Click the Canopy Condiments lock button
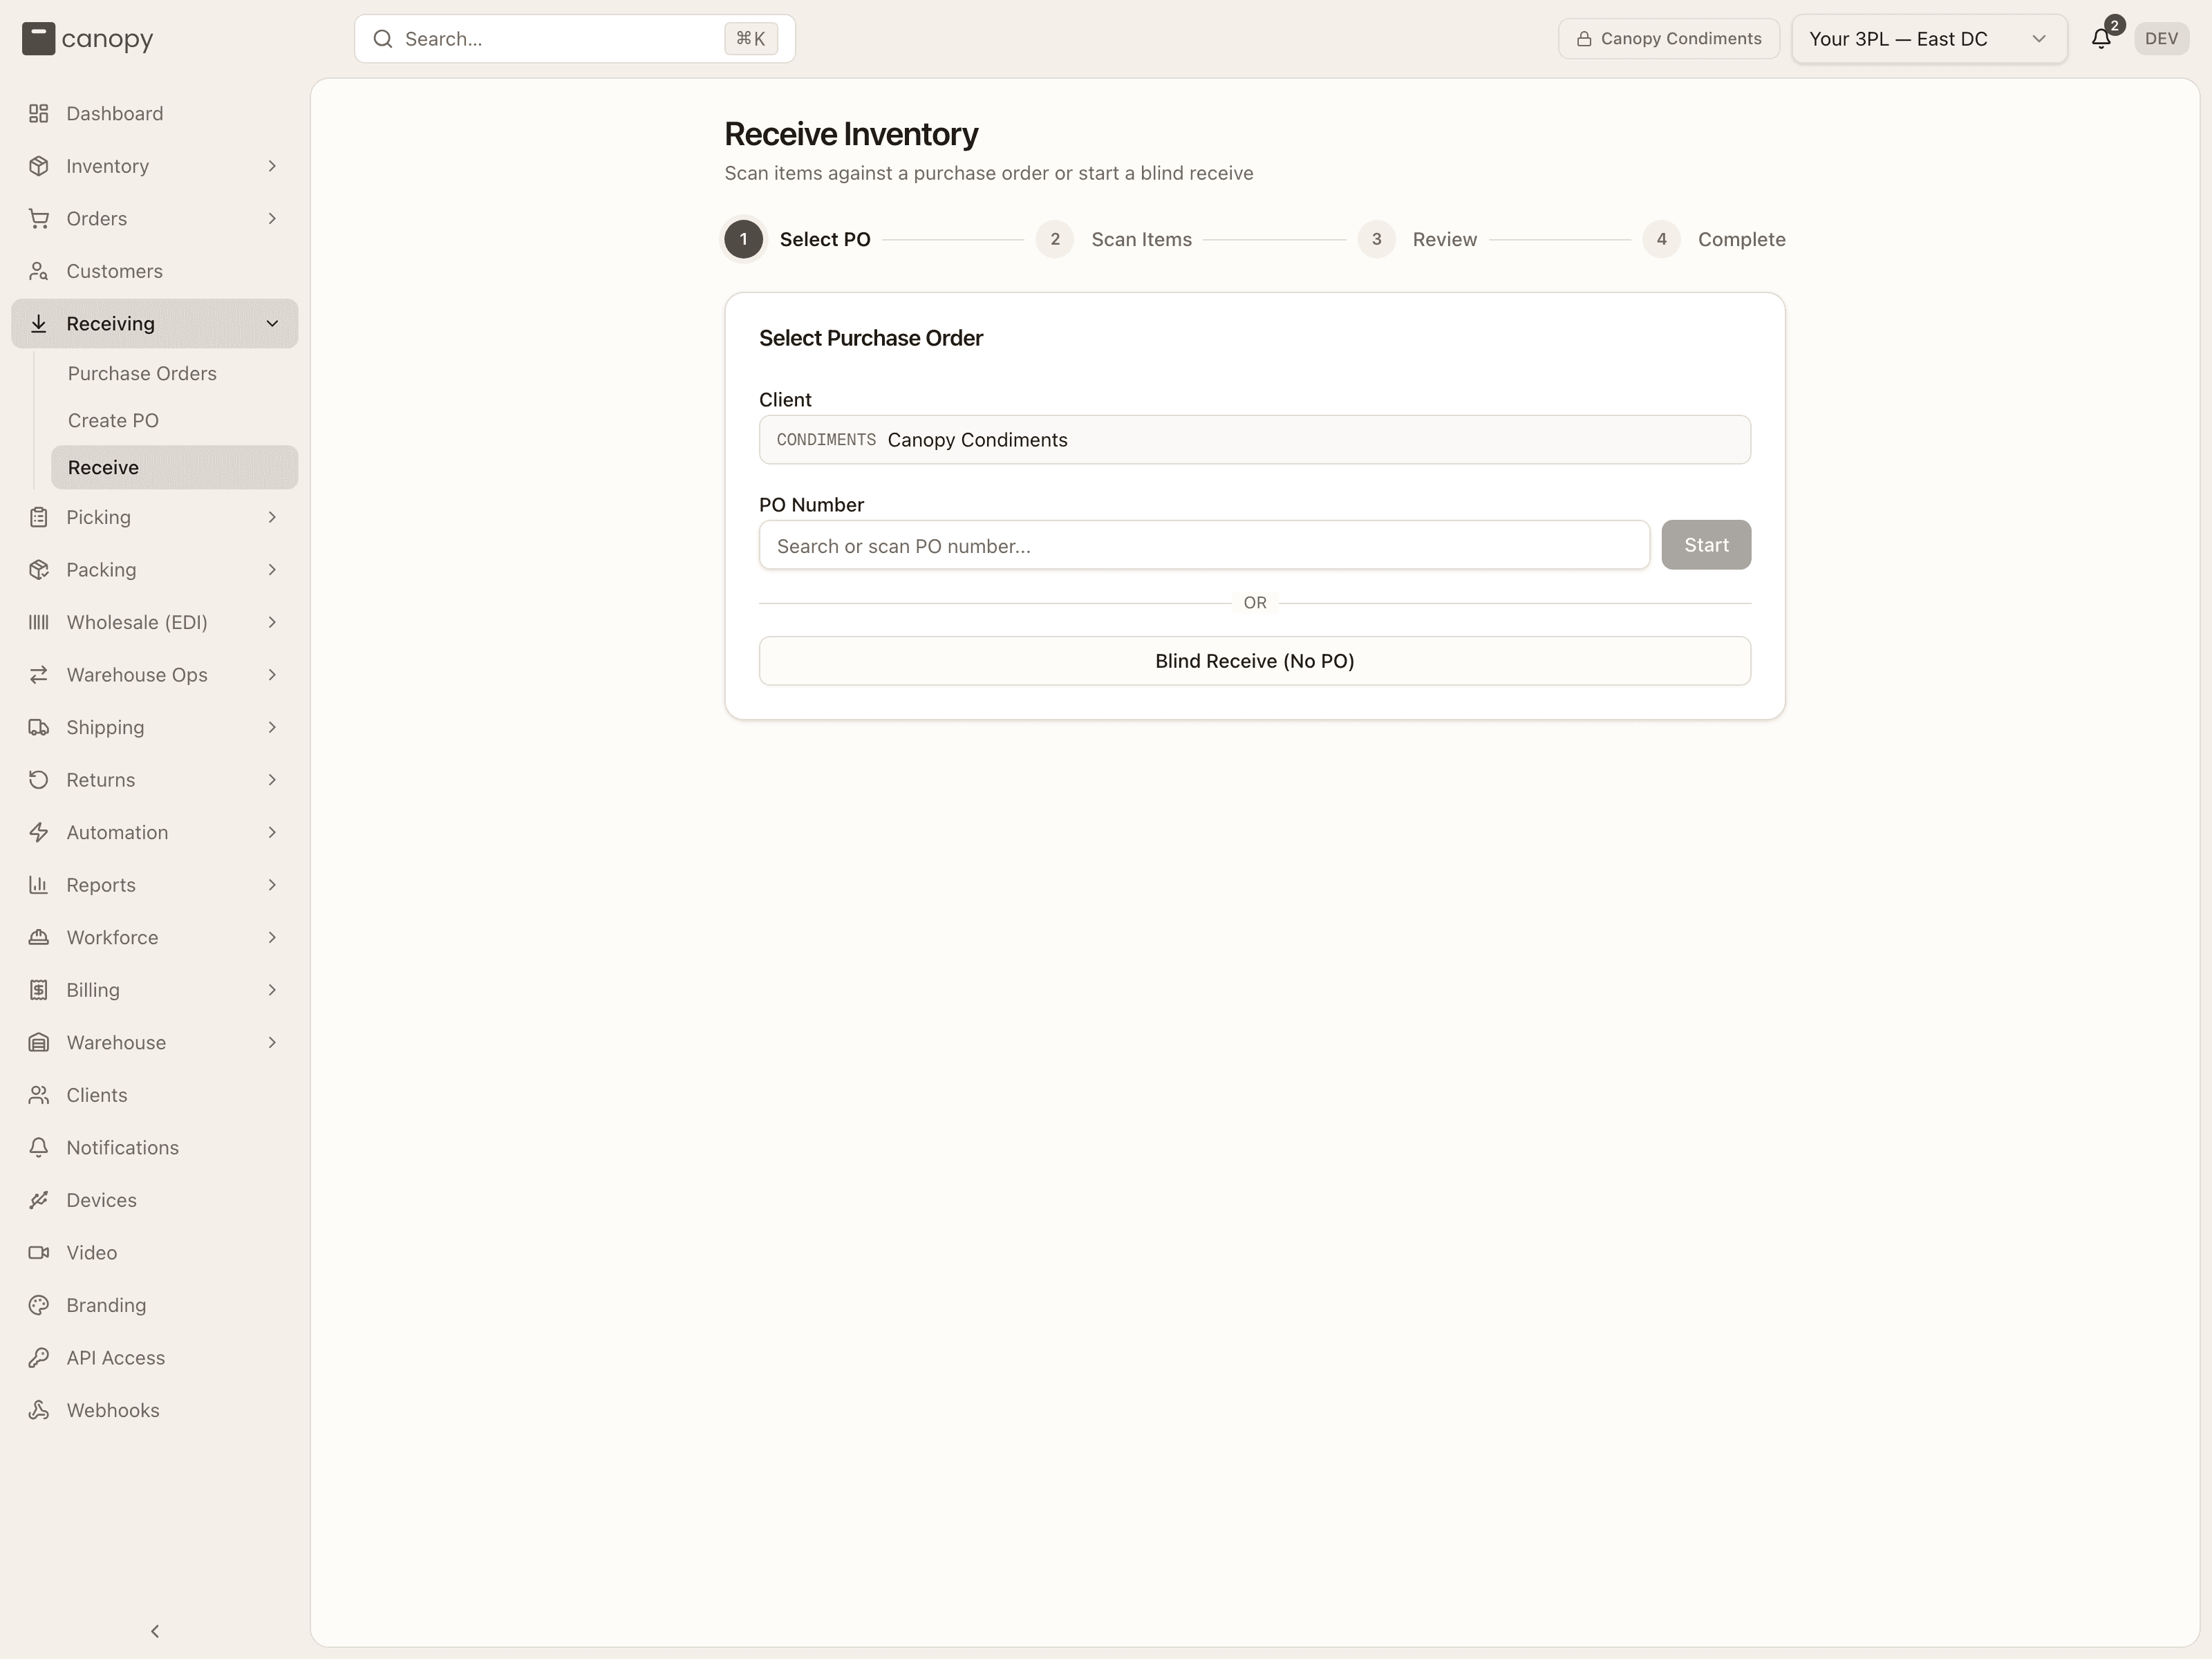2212x1659 pixels. click(x=1668, y=39)
